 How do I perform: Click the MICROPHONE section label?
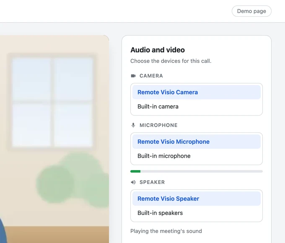coord(158,125)
